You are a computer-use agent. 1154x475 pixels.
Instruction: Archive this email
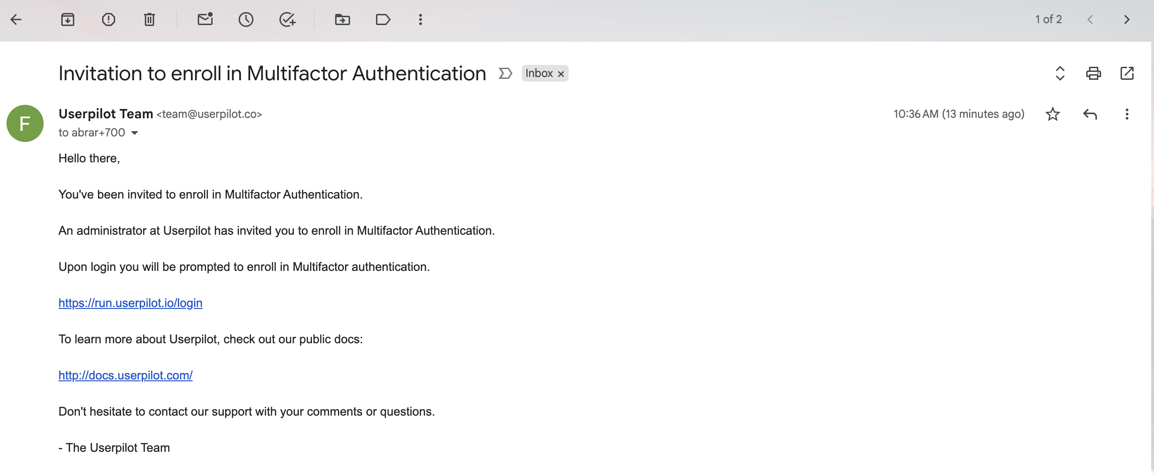coord(68,19)
